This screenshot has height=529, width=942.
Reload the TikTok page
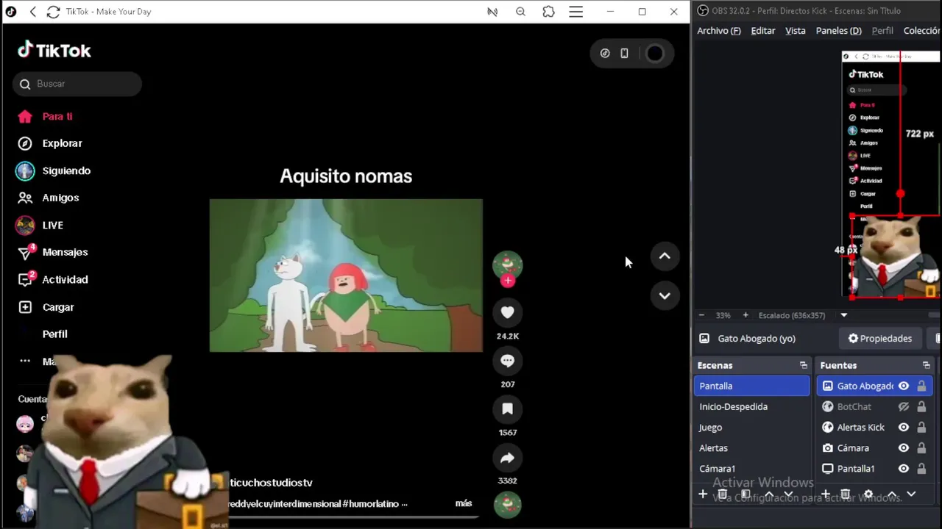[x=53, y=12]
